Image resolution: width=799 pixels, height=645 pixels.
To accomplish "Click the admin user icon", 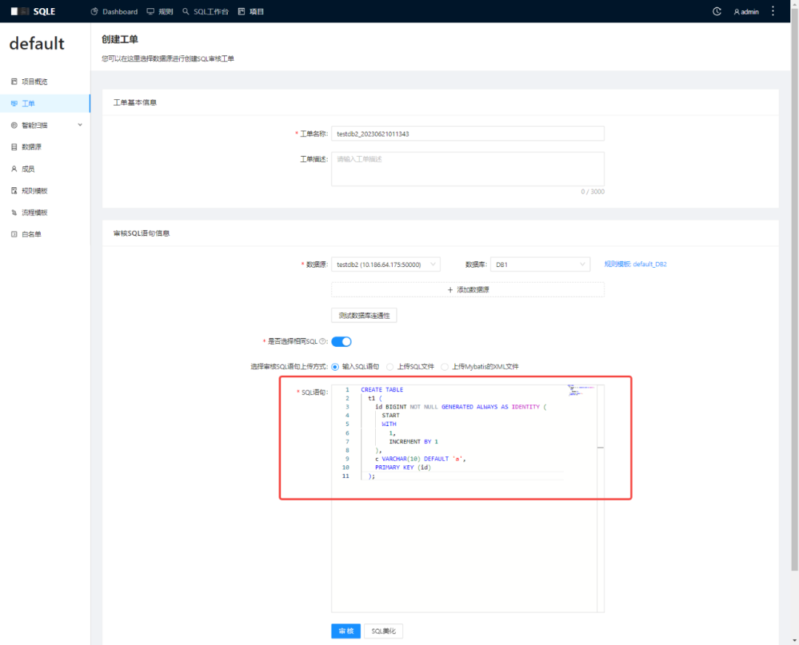I will tap(736, 12).
